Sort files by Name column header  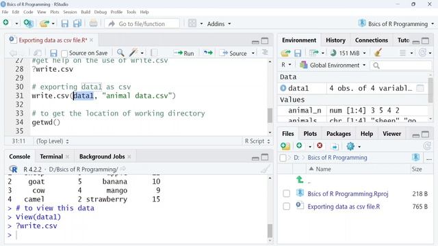[323, 169]
